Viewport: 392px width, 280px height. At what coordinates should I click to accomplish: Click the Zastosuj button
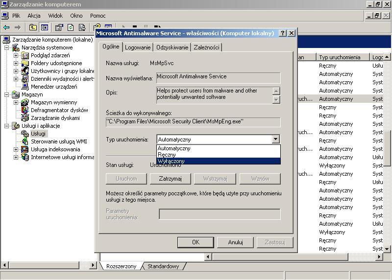(275, 242)
